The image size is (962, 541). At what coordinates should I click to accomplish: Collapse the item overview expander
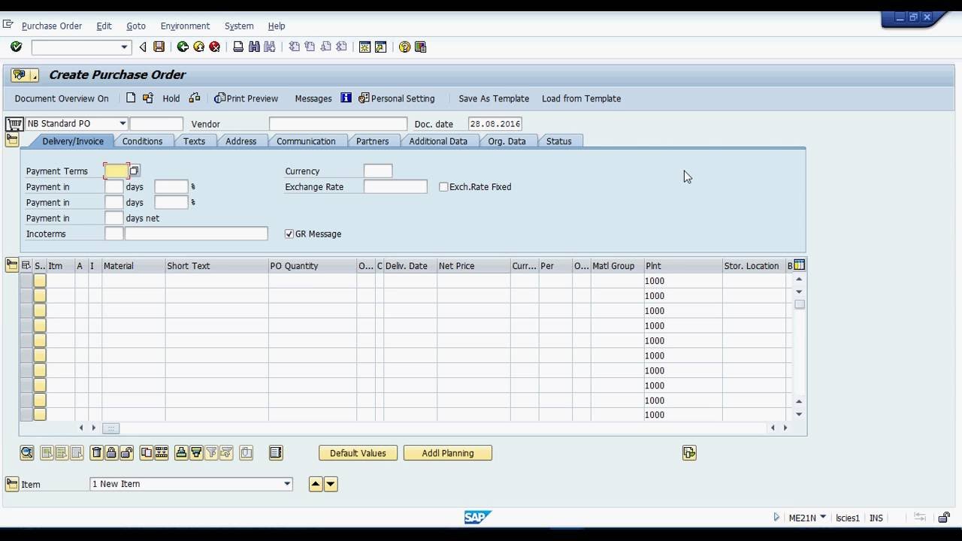pos(11,264)
